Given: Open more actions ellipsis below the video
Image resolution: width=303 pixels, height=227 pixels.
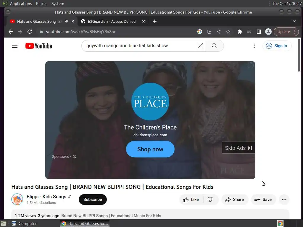Looking at the screenshot, I should tap(284, 200).
